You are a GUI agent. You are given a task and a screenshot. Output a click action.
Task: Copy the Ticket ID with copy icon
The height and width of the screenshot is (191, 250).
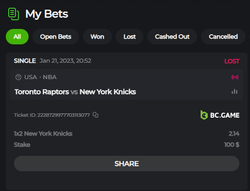tap(95, 115)
